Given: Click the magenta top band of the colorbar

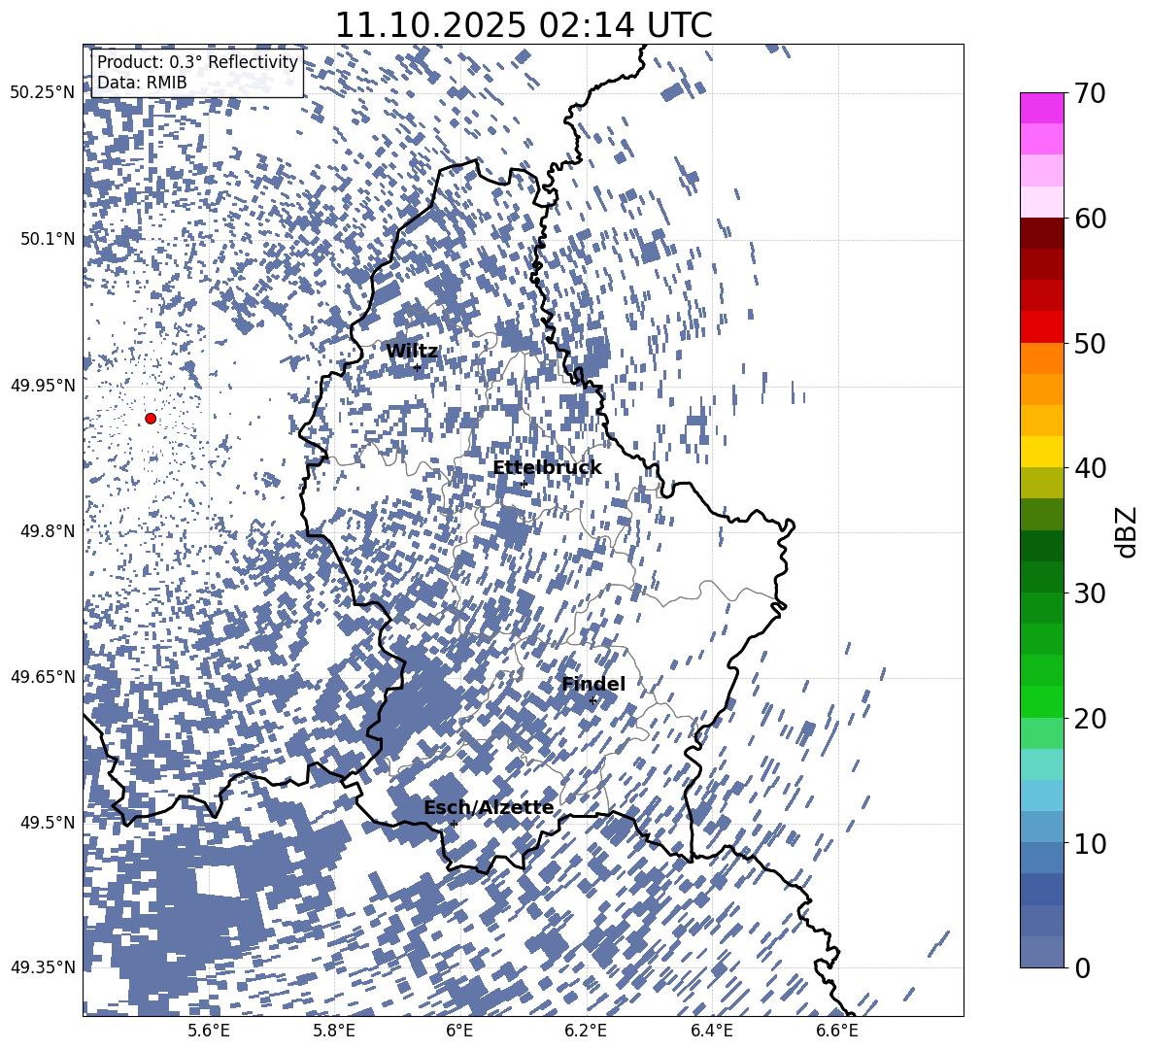Looking at the screenshot, I should (1041, 108).
